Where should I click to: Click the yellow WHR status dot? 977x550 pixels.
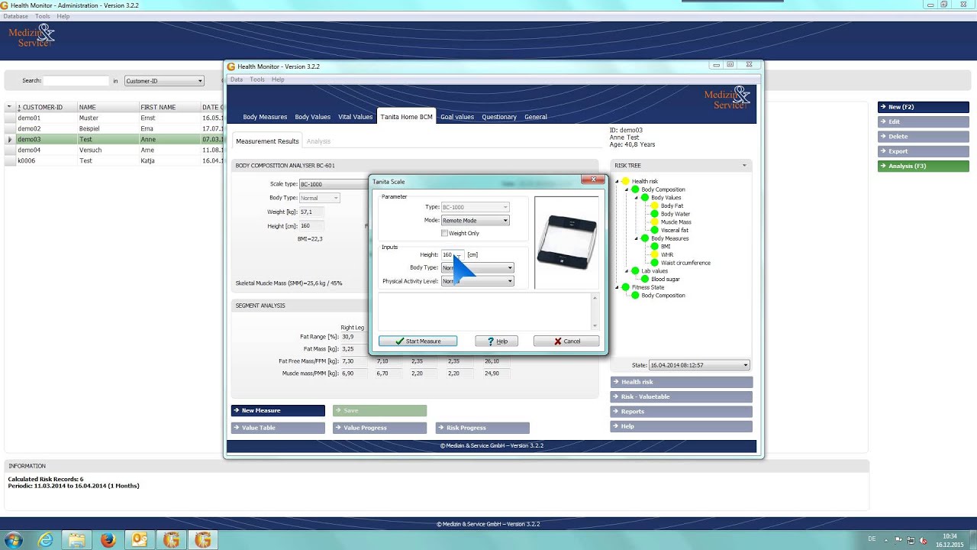[x=654, y=255]
